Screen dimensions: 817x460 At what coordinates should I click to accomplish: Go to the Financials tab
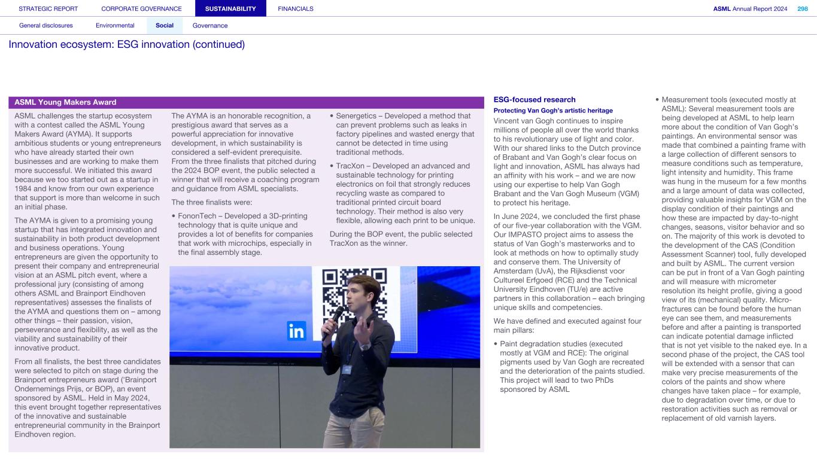tap(296, 8)
